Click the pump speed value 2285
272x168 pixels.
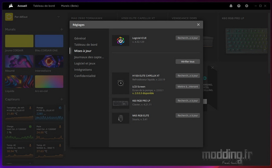coord(40,114)
